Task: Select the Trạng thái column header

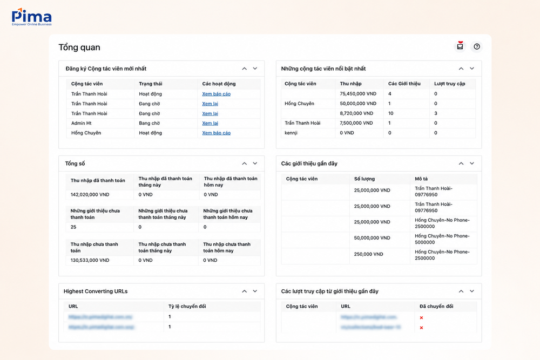Action: coord(151,84)
